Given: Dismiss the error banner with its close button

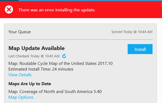Looking at the screenshot, I should [161, 5].
